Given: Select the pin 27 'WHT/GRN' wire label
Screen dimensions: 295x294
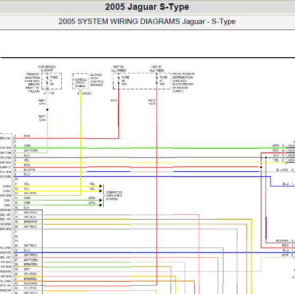Looking at the screenshot, I should coord(31,260).
